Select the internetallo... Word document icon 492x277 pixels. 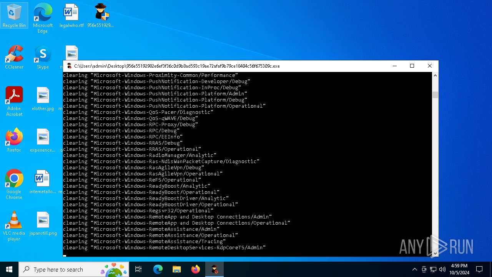[43, 182]
